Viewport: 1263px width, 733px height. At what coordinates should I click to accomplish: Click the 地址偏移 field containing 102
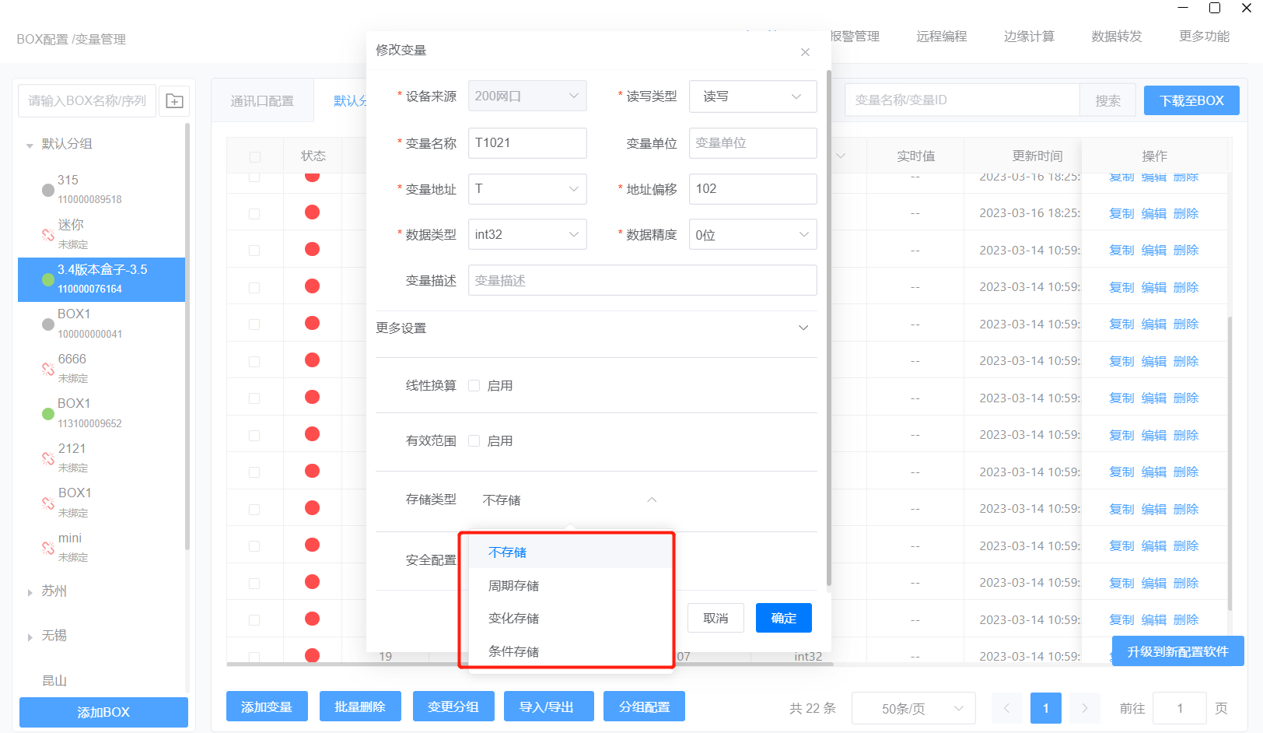(x=753, y=189)
